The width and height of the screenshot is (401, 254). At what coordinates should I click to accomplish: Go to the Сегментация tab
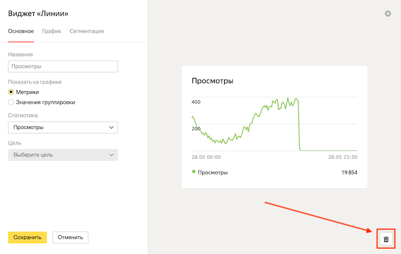pyautogui.click(x=87, y=31)
